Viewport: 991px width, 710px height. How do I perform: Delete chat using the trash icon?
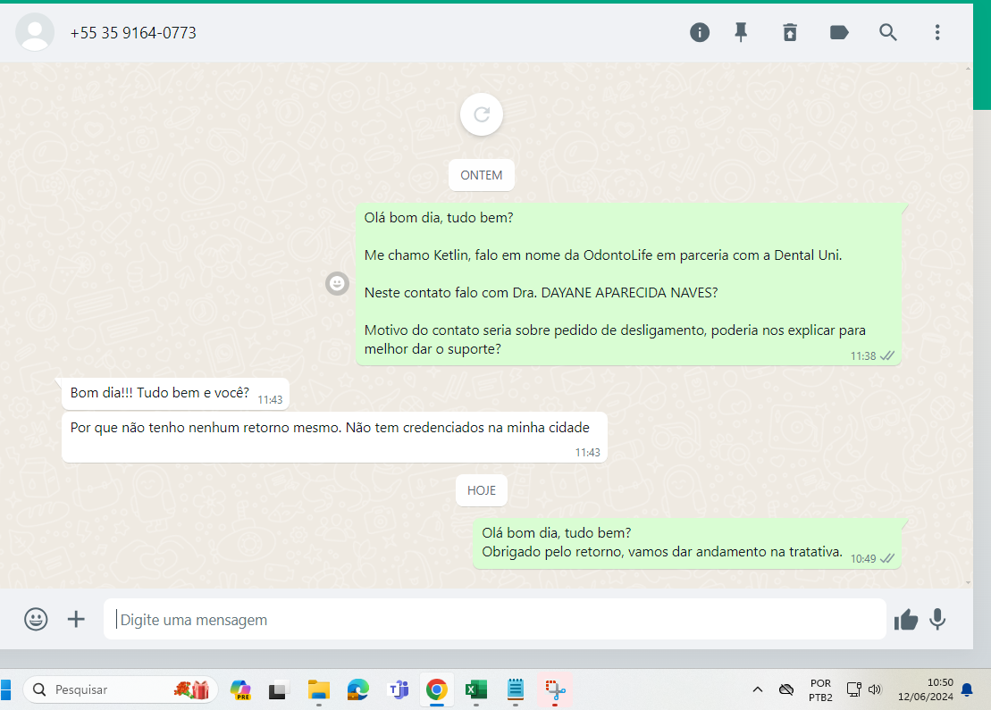[790, 32]
